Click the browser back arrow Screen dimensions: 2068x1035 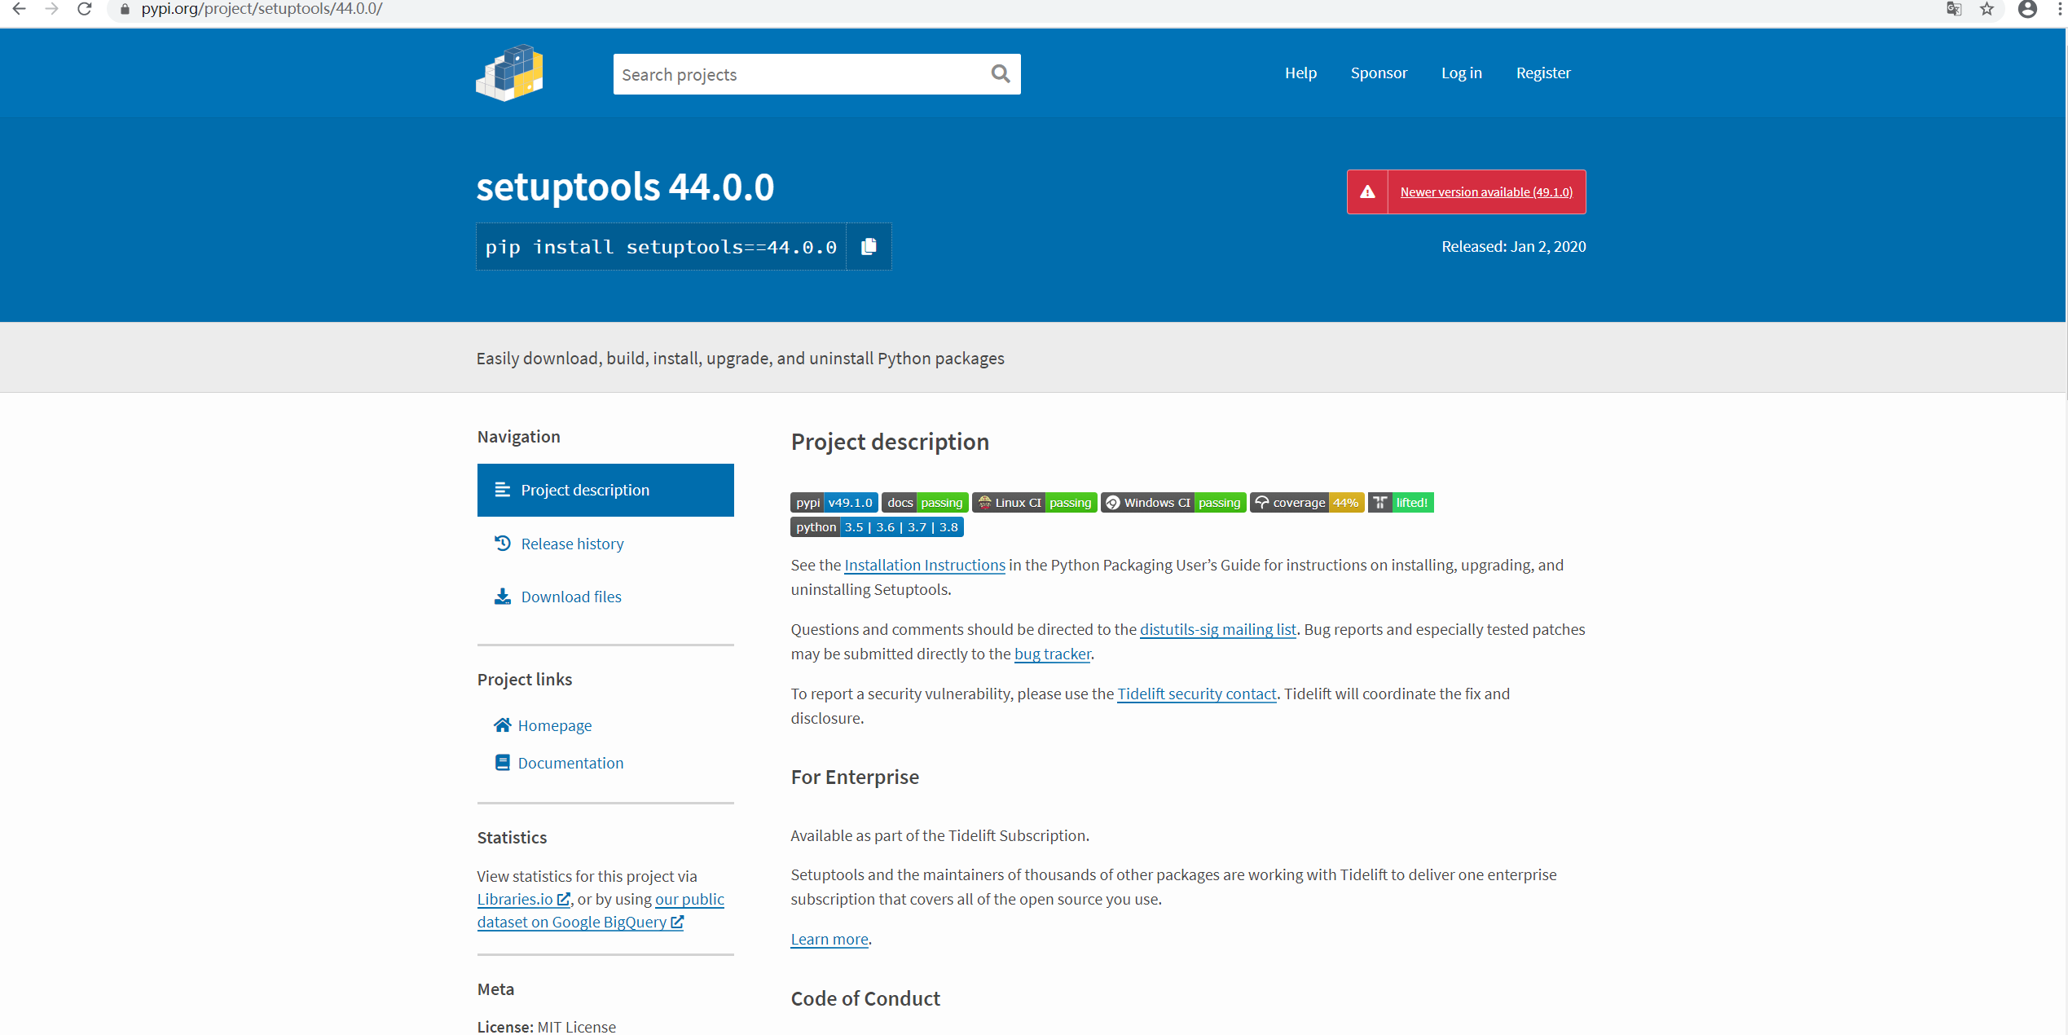click(20, 9)
